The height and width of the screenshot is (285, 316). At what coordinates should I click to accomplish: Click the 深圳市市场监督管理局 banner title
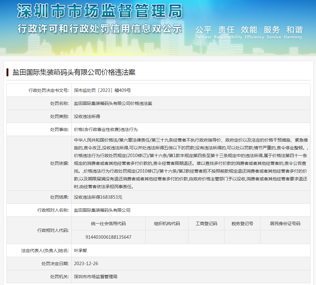pyautogui.click(x=100, y=11)
